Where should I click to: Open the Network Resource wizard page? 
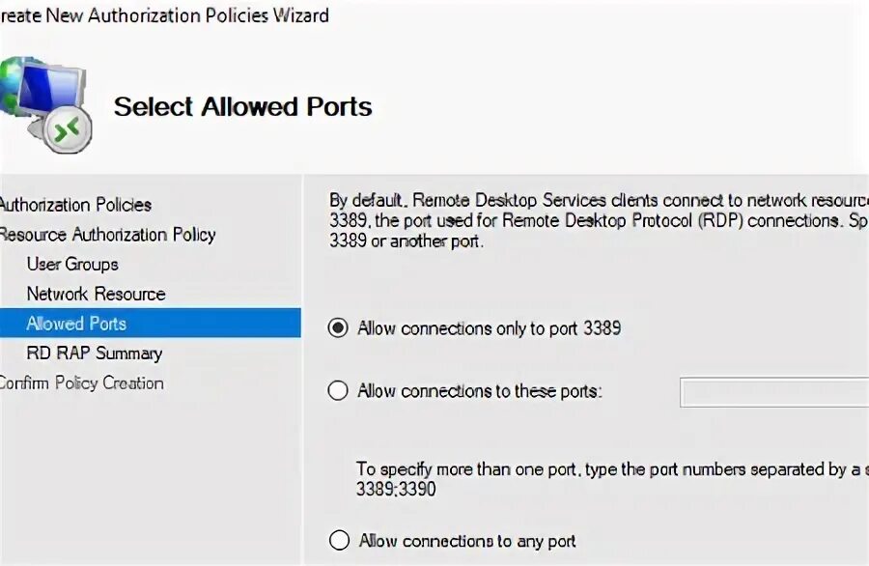pyautogui.click(x=96, y=294)
